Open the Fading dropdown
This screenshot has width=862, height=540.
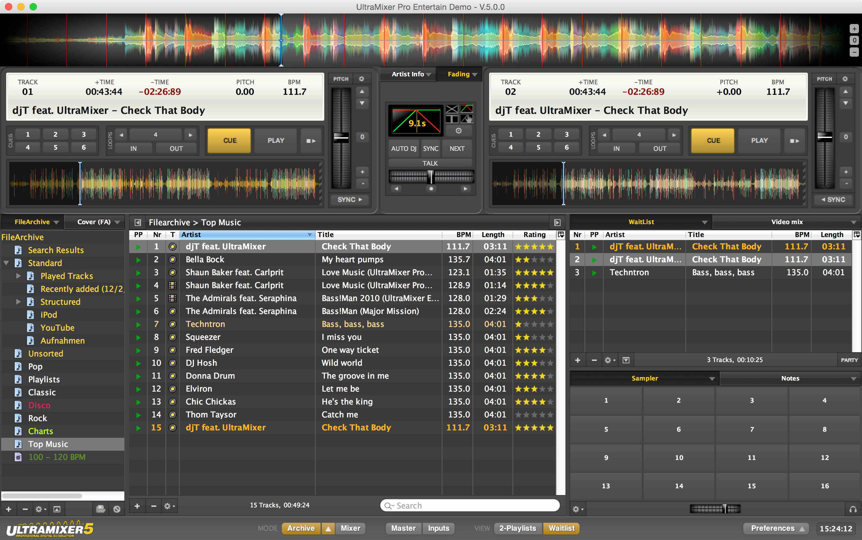click(462, 74)
